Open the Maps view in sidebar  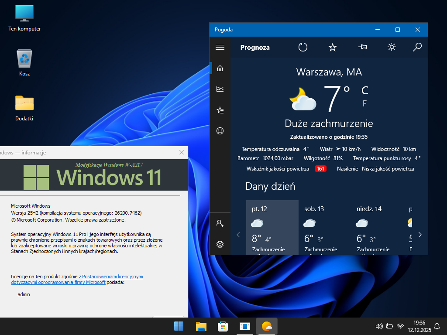pos(220,89)
